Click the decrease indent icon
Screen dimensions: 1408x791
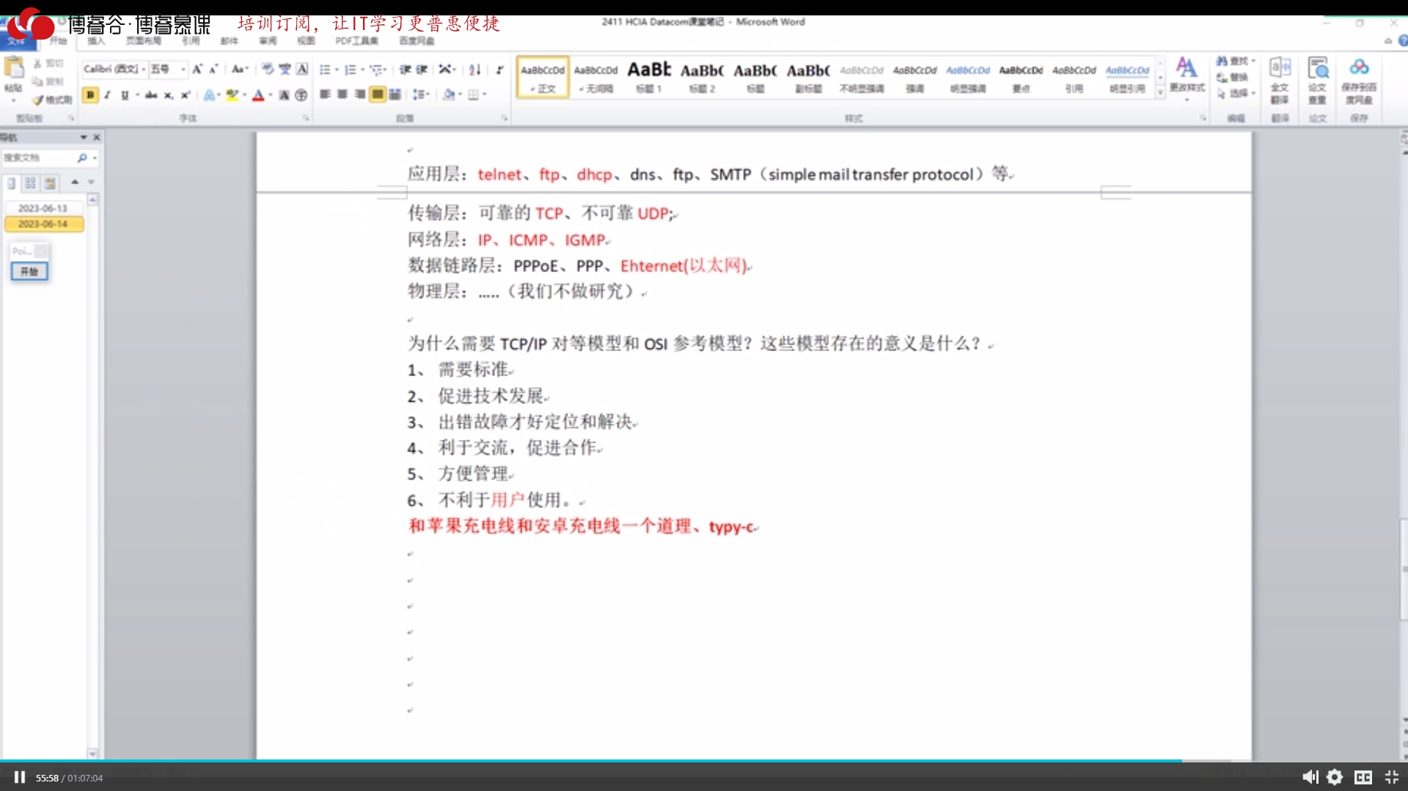pyautogui.click(x=405, y=70)
